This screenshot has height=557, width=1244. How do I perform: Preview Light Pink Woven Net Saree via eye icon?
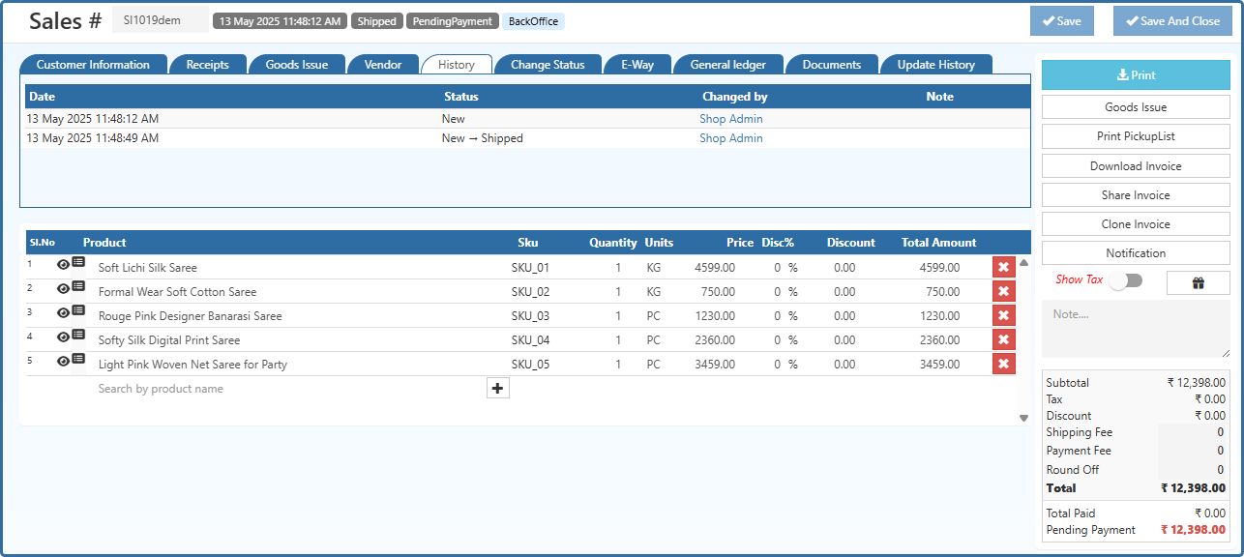[x=62, y=361]
